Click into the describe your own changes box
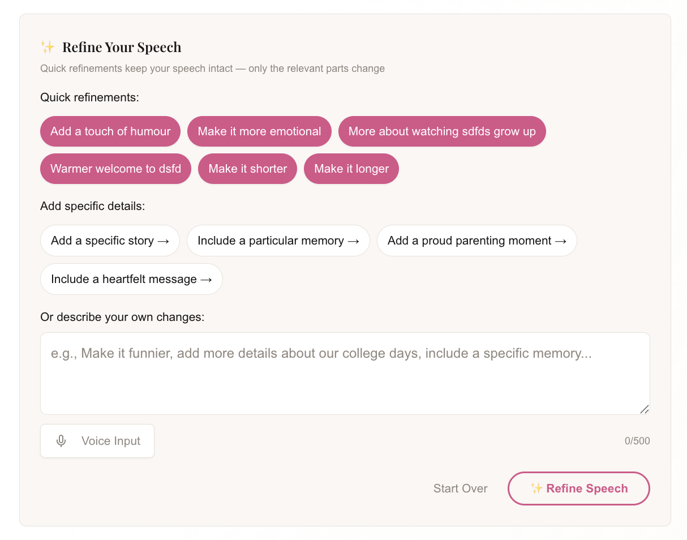The image size is (687, 540). (x=345, y=374)
